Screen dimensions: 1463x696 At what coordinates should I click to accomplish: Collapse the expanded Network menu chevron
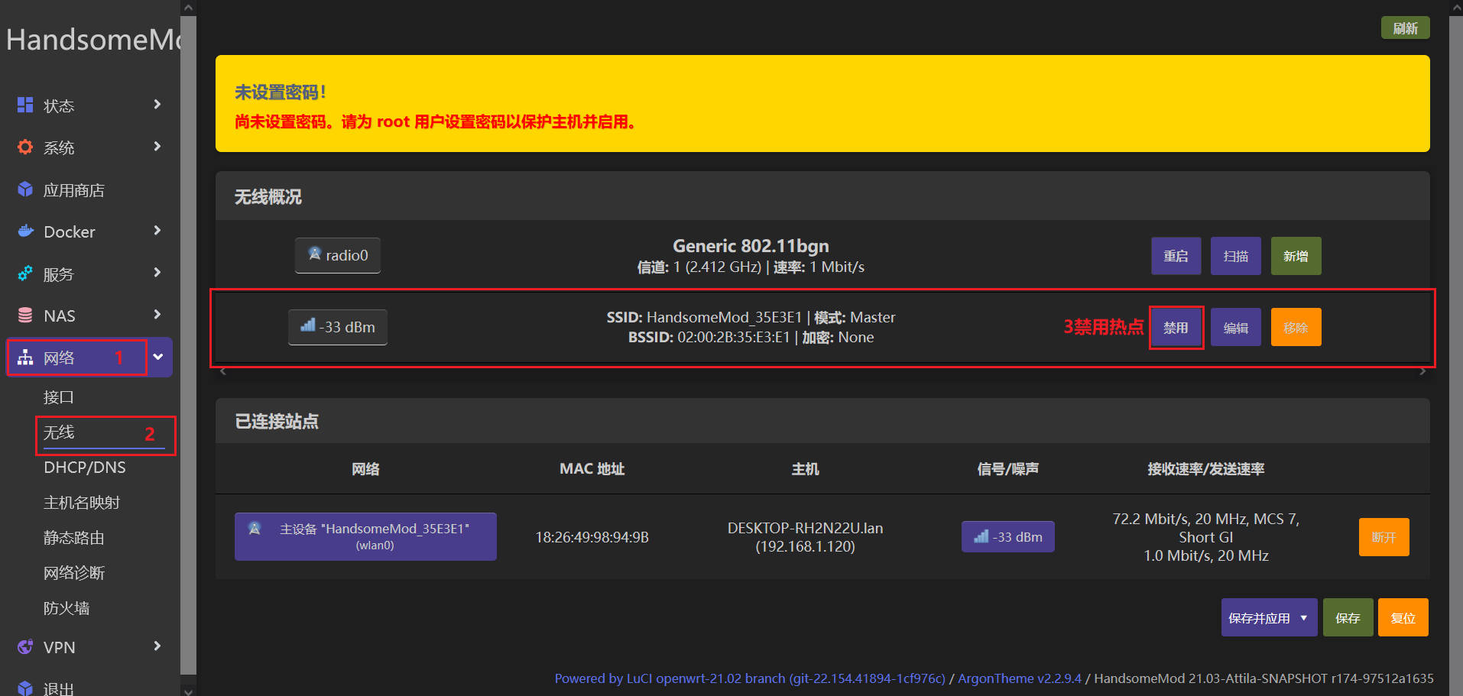(158, 357)
